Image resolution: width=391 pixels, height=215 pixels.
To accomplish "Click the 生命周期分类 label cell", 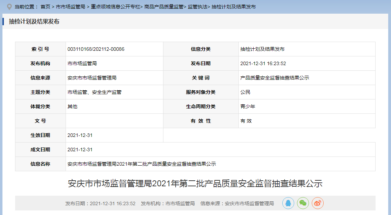I will pyautogui.click(x=201, y=106).
